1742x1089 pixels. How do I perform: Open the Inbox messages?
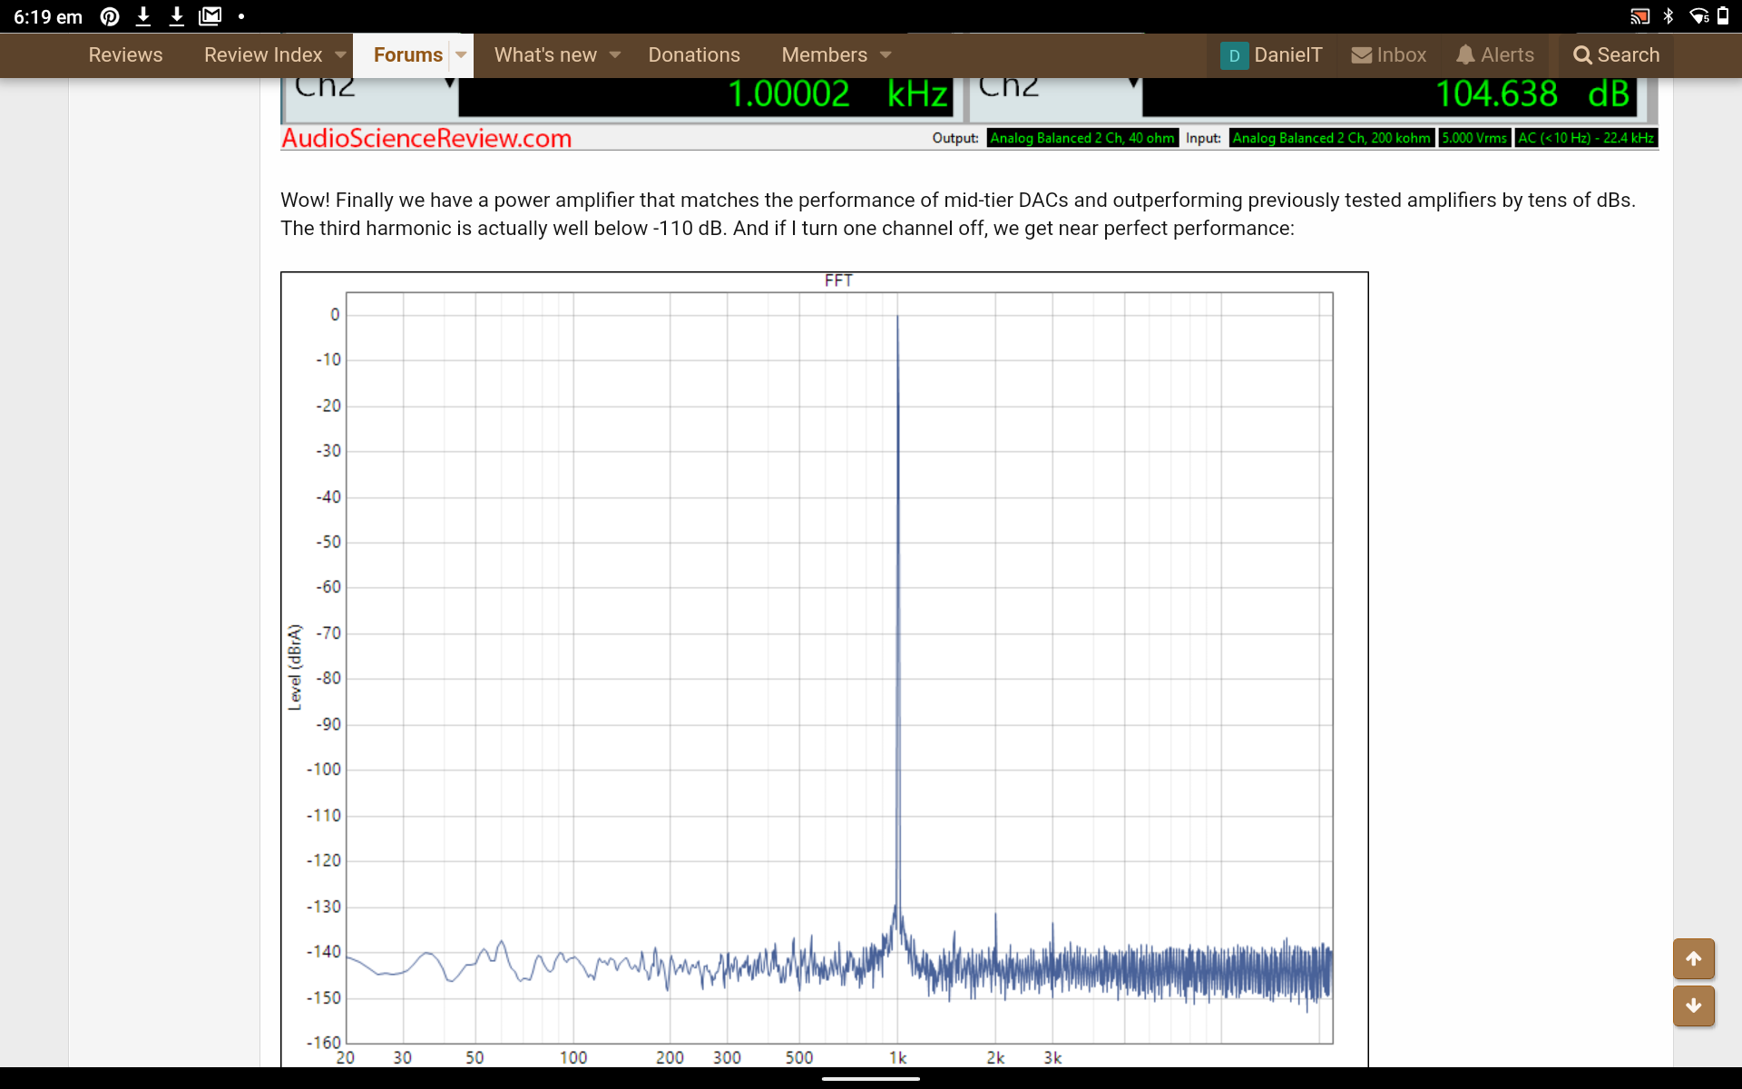pos(1388,55)
